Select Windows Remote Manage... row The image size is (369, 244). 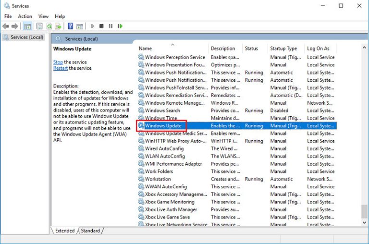(x=237, y=103)
